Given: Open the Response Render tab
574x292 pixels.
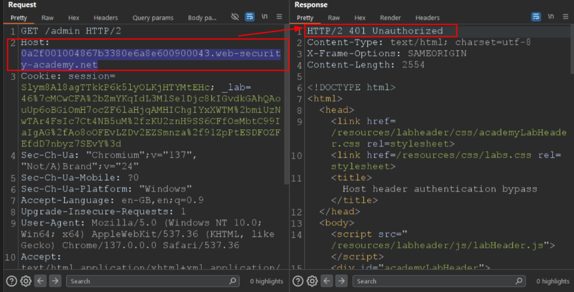Looking at the screenshot, I should (x=390, y=18).
